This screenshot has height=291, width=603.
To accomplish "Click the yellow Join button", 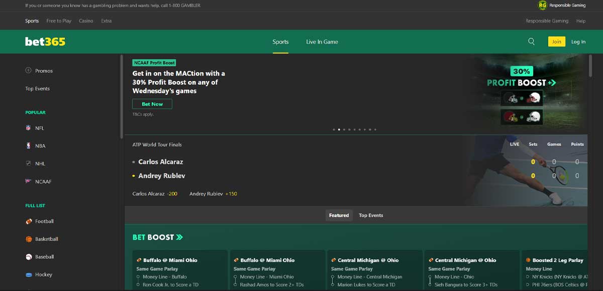I will tap(557, 42).
